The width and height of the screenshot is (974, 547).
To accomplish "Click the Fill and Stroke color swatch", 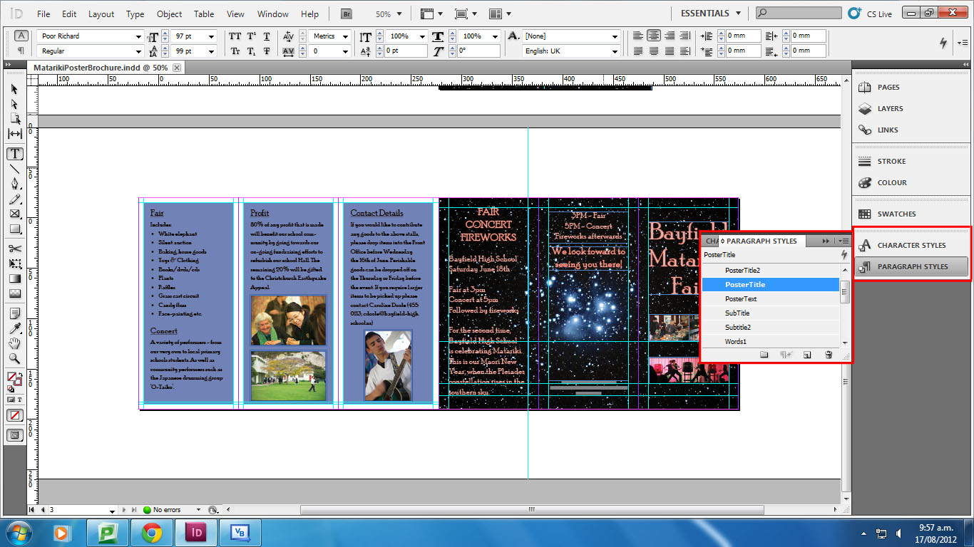I will [x=14, y=379].
